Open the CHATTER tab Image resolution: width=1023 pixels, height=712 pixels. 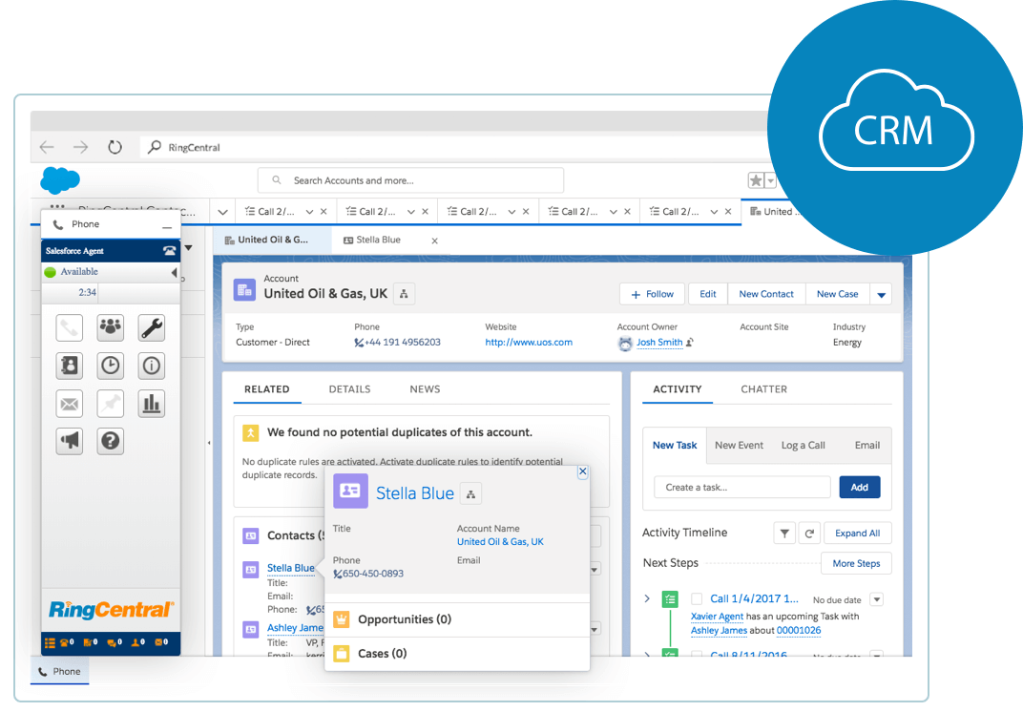click(x=764, y=388)
